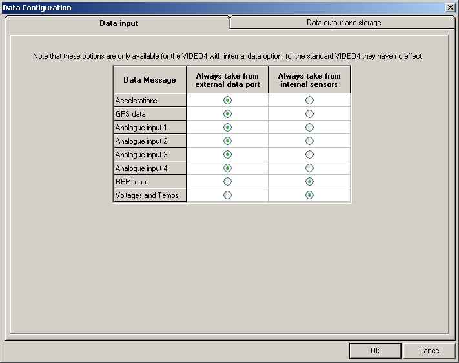Image resolution: width=459 pixels, height=363 pixels.
Task: Select external data port for GPS data
Action: [227, 114]
